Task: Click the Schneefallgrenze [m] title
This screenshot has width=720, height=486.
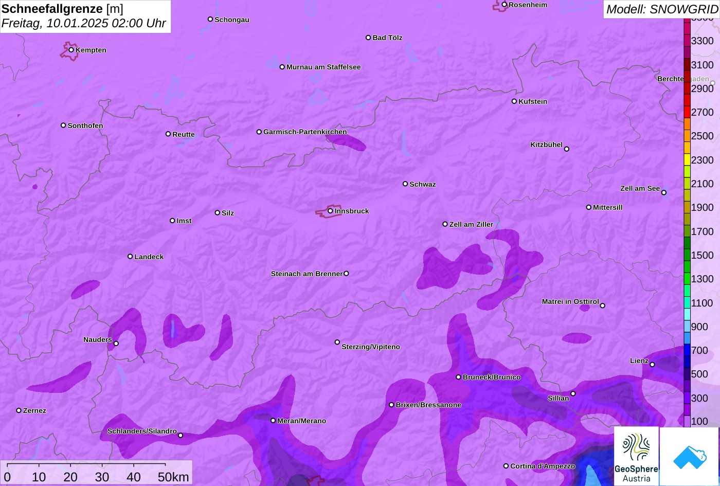Action: pos(63,9)
